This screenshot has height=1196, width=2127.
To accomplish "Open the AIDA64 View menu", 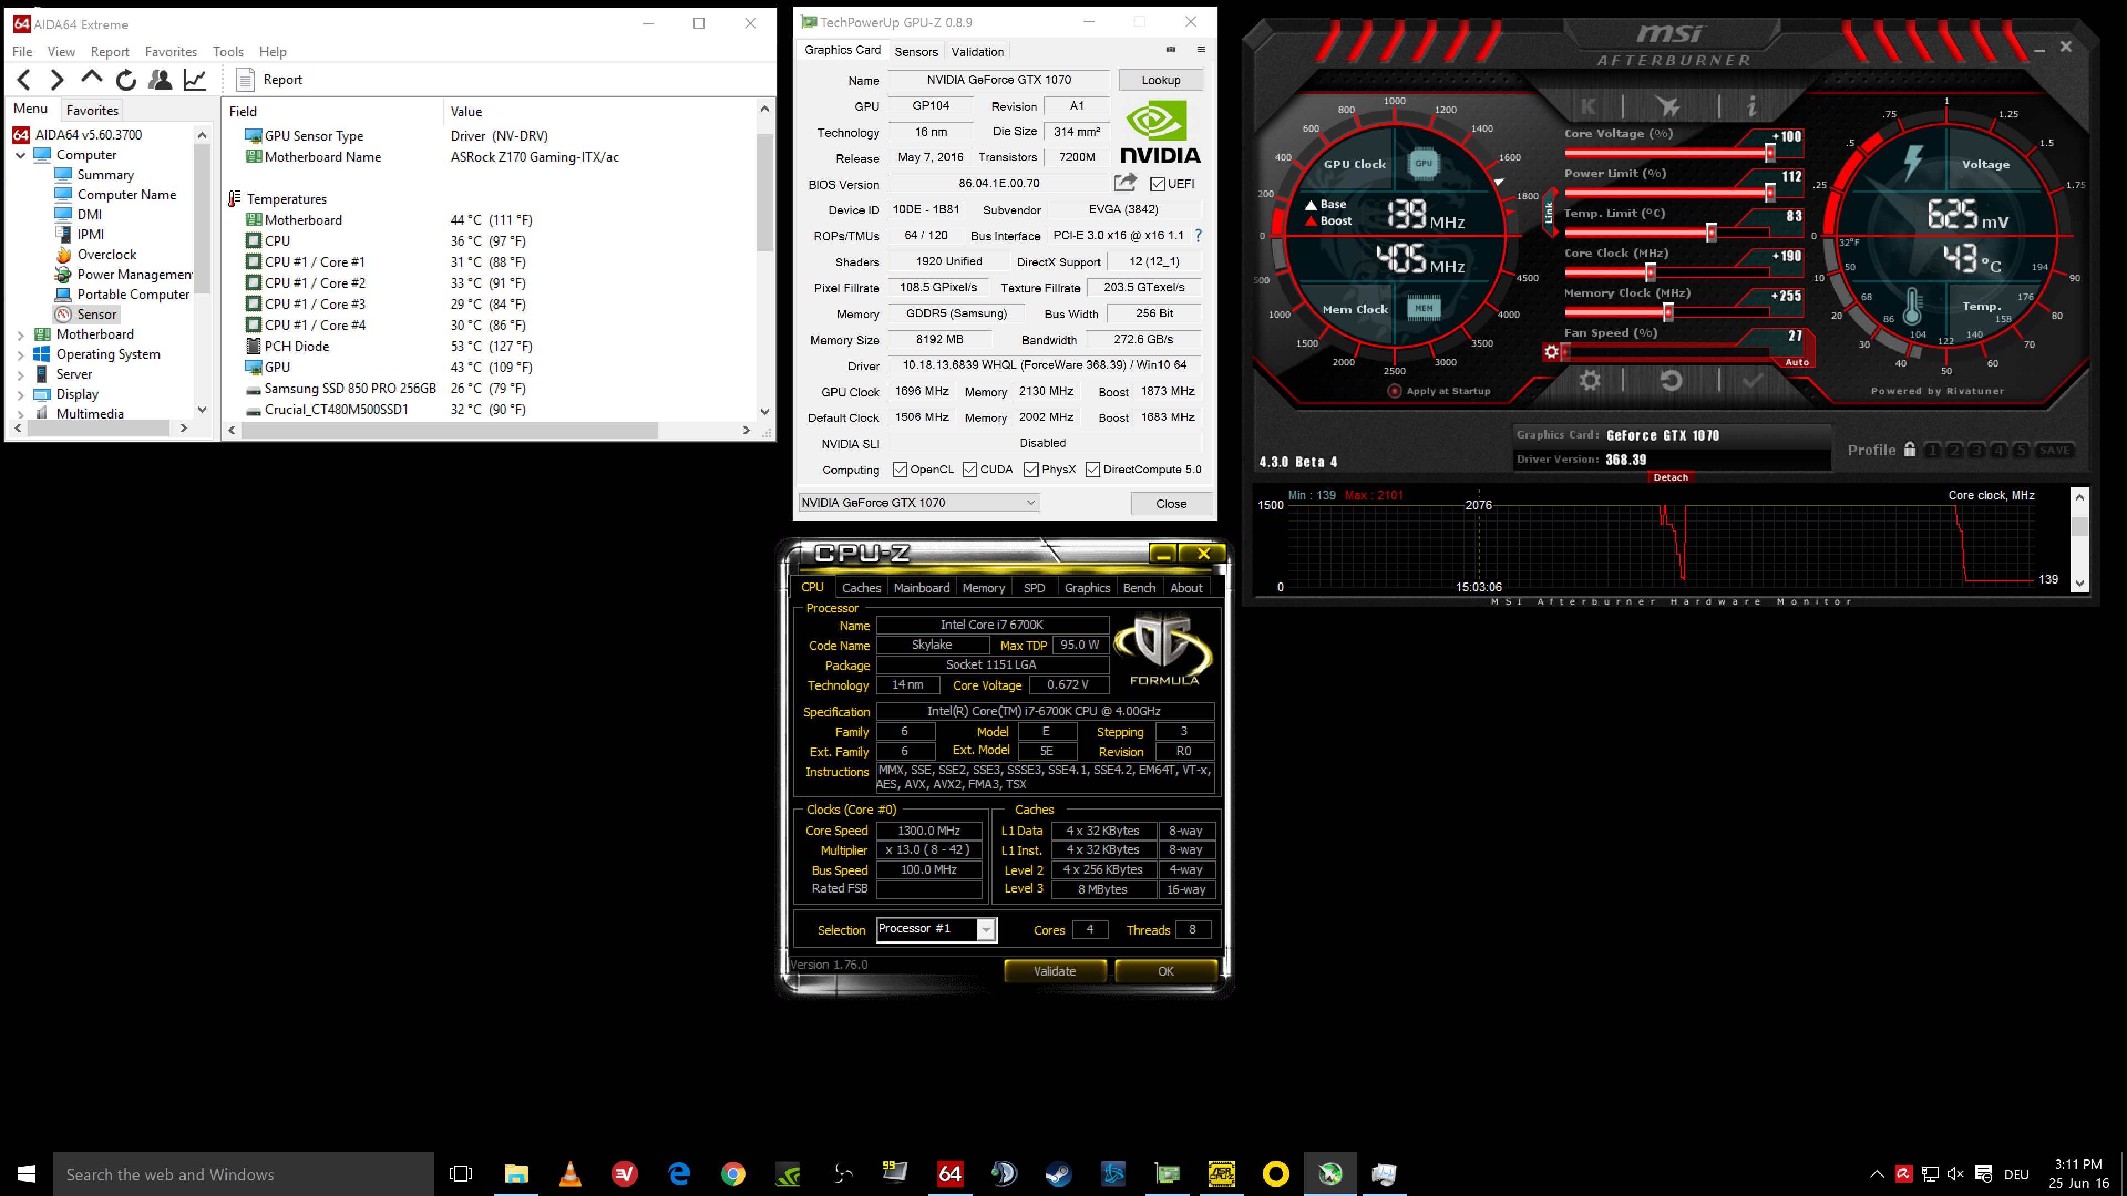I will click(x=61, y=52).
